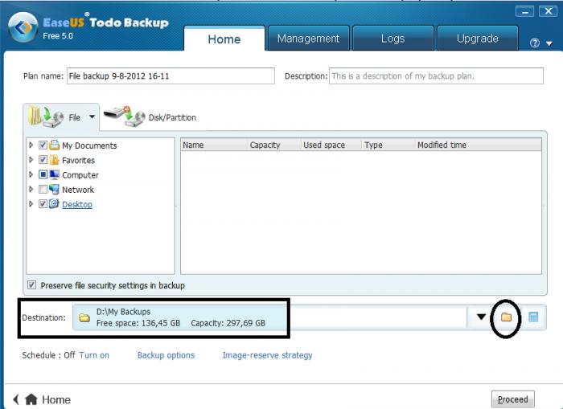Click the blue calculator icon beside destination
The height and width of the screenshot is (409, 563).
click(x=533, y=317)
